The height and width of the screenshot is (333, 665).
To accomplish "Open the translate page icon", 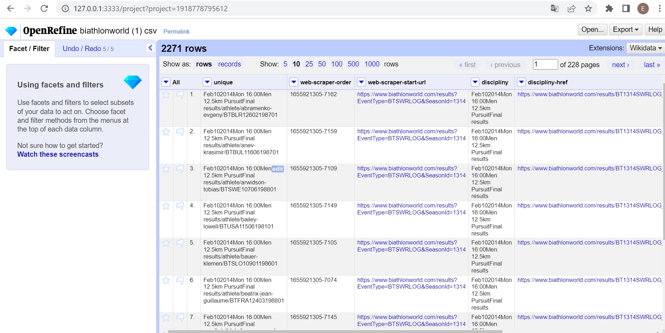I will pos(555,8).
